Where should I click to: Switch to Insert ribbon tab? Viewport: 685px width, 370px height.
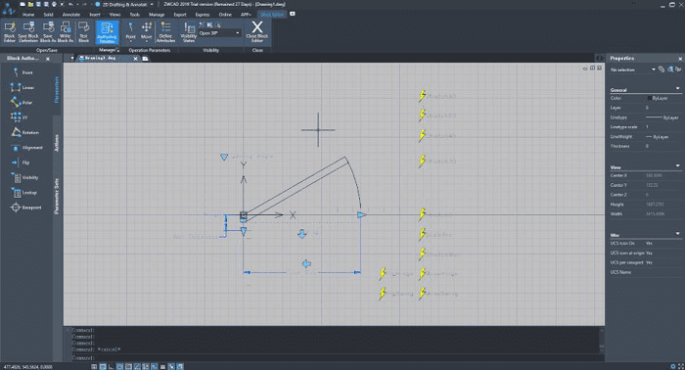[x=95, y=15]
